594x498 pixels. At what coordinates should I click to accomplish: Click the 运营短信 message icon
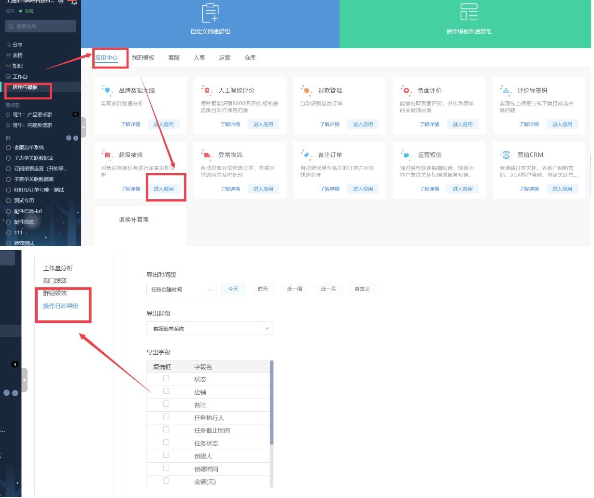point(406,155)
